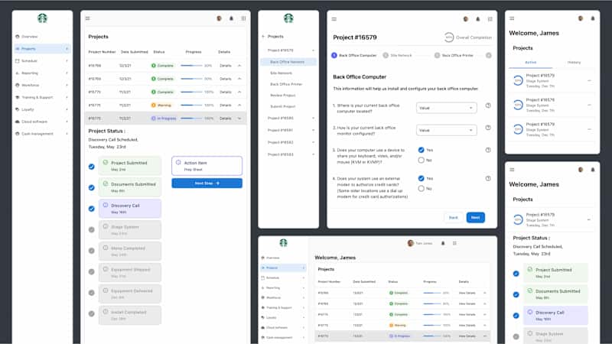Image resolution: width=612 pixels, height=344 pixels.
Task: Click notification bell in Project #16579 panel
Action: [x=477, y=18]
